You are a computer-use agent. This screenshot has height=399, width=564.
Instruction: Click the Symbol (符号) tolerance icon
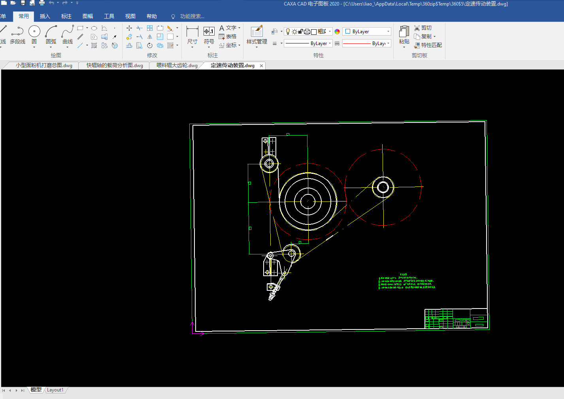pyautogui.click(x=209, y=32)
